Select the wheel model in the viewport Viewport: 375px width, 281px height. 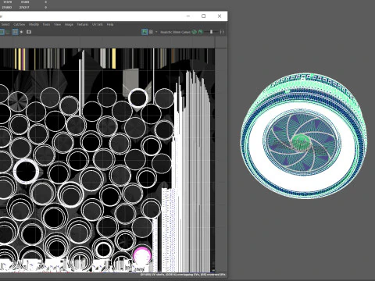click(x=303, y=137)
